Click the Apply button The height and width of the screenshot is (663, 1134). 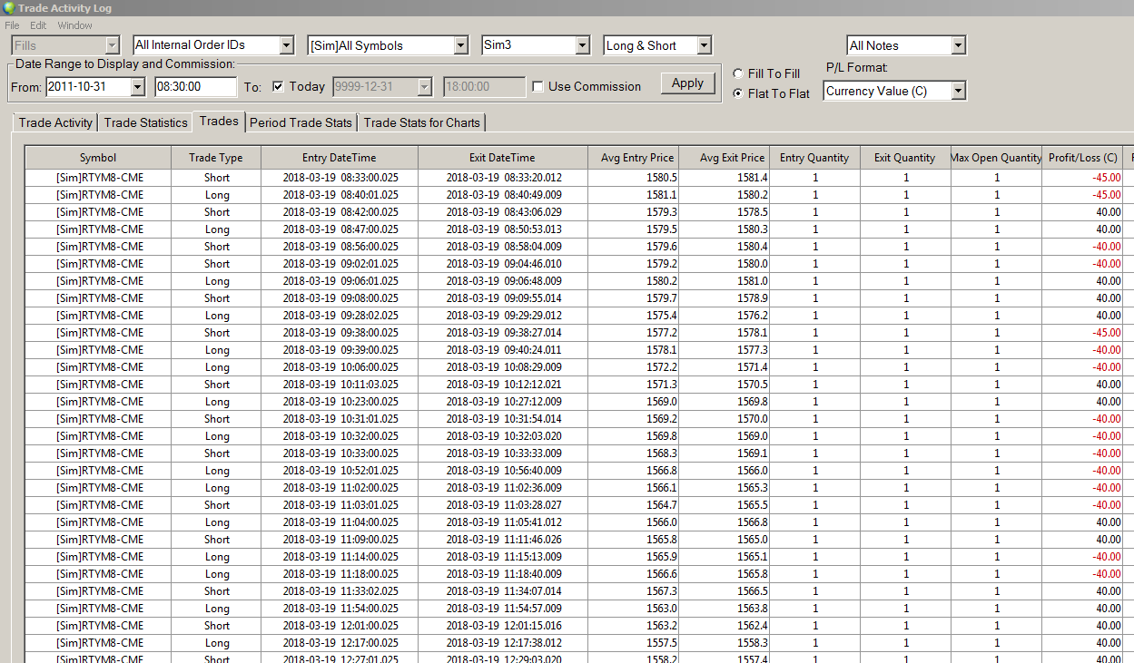click(x=687, y=83)
